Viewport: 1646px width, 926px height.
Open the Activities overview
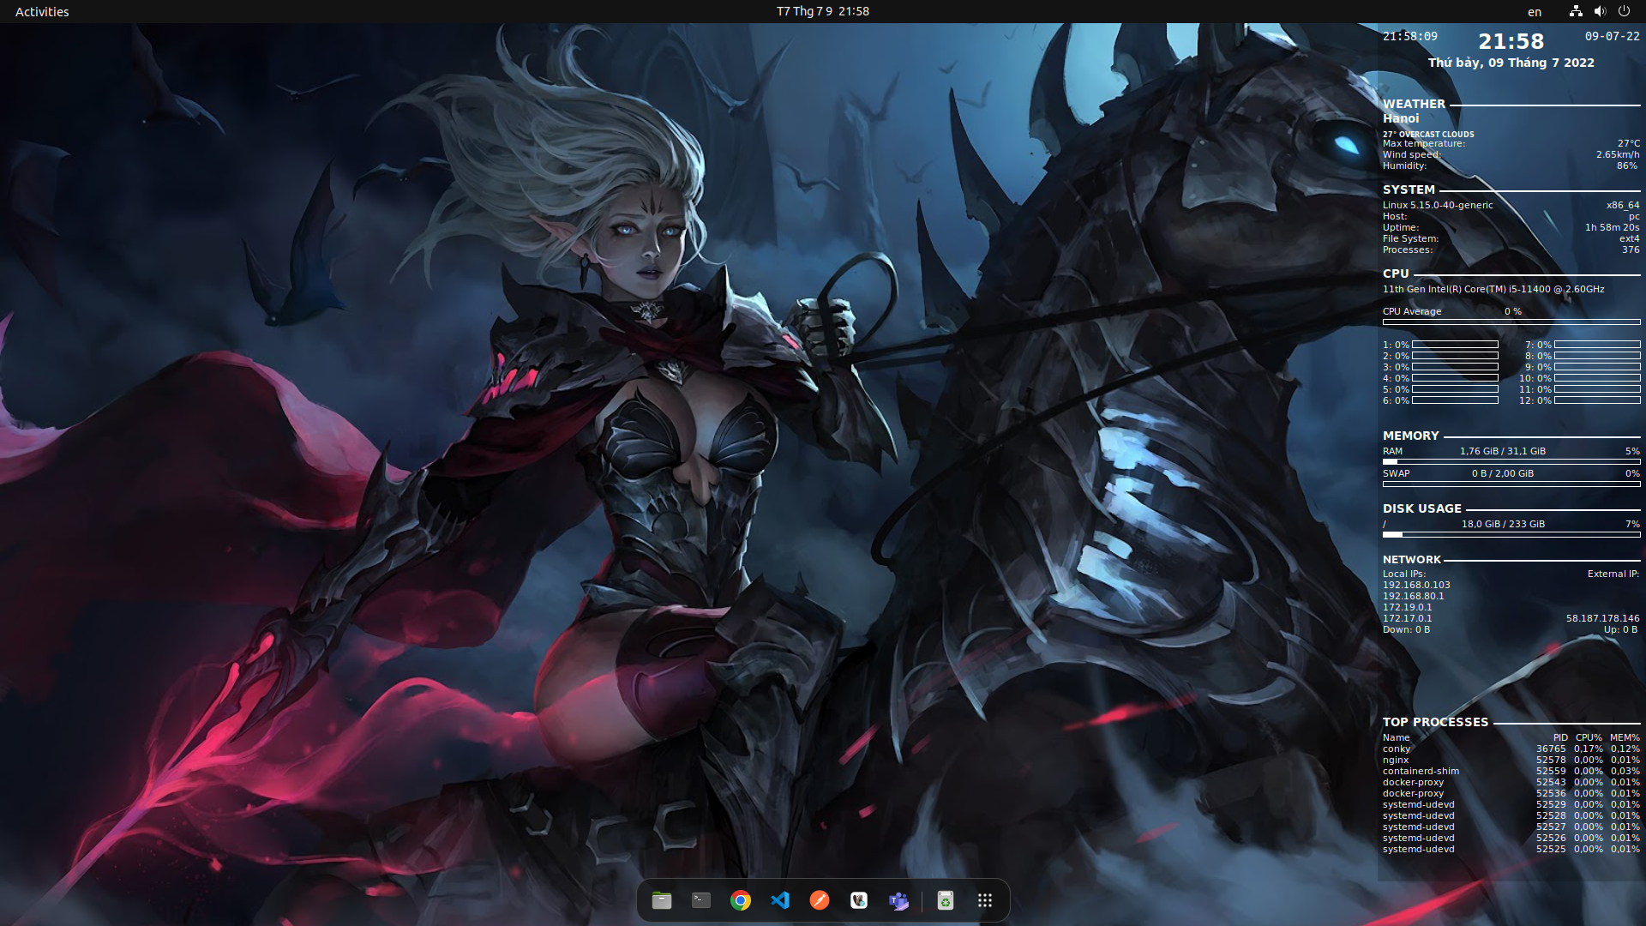pyautogui.click(x=42, y=11)
